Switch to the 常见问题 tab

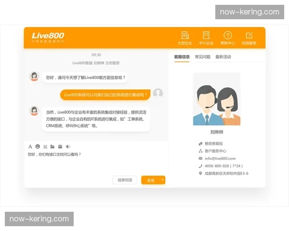(203, 57)
